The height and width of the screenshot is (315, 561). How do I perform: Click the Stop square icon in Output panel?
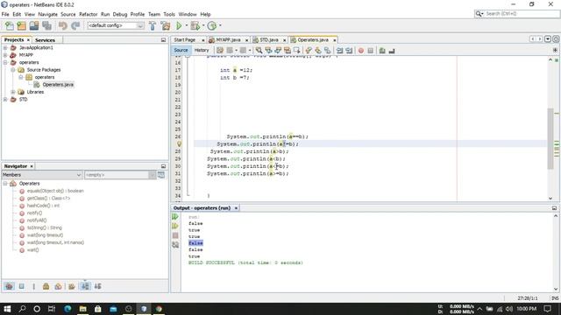click(x=175, y=235)
